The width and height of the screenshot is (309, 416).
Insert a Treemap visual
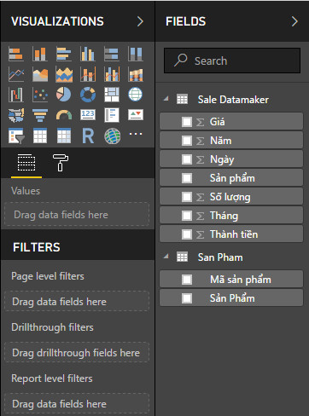pyautogui.click(x=112, y=95)
